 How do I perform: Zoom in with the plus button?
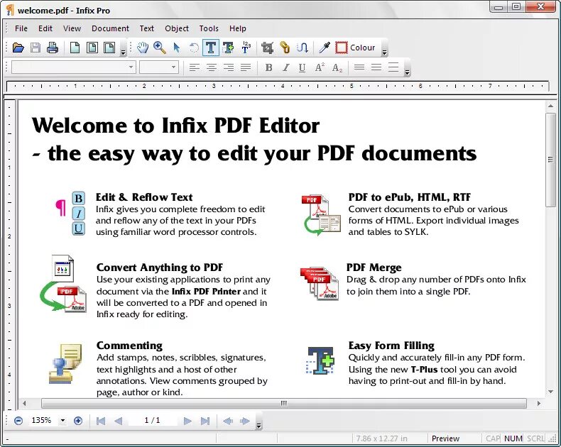click(x=78, y=421)
